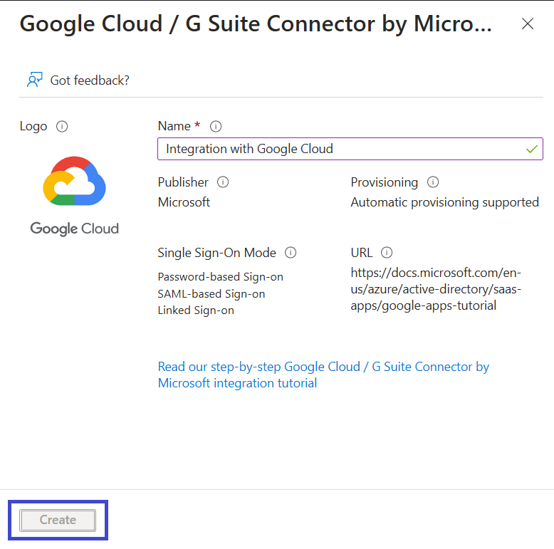This screenshot has height=549, width=554.
Task: Click the Password-based Sign-on text
Action: [221, 276]
